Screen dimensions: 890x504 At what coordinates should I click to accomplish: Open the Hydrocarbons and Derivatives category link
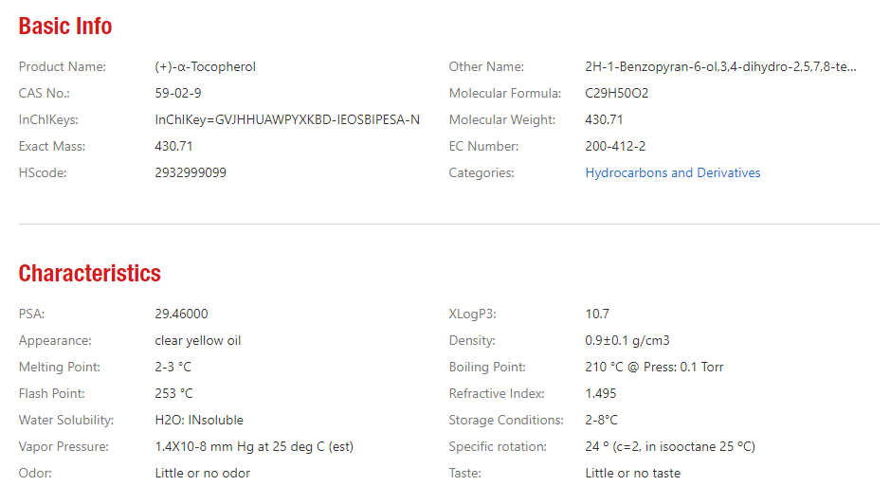point(672,173)
